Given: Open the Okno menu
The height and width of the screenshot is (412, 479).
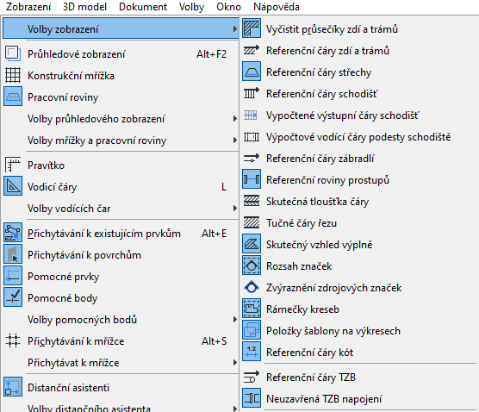Looking at the screenshot, I should tap(228, 7).
